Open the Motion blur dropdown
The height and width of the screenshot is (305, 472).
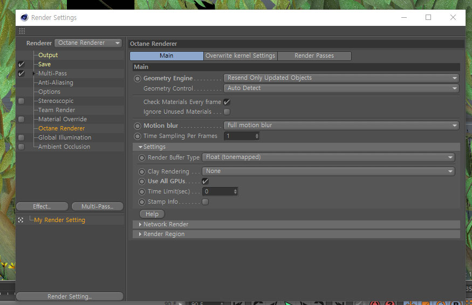click(341, 125)
